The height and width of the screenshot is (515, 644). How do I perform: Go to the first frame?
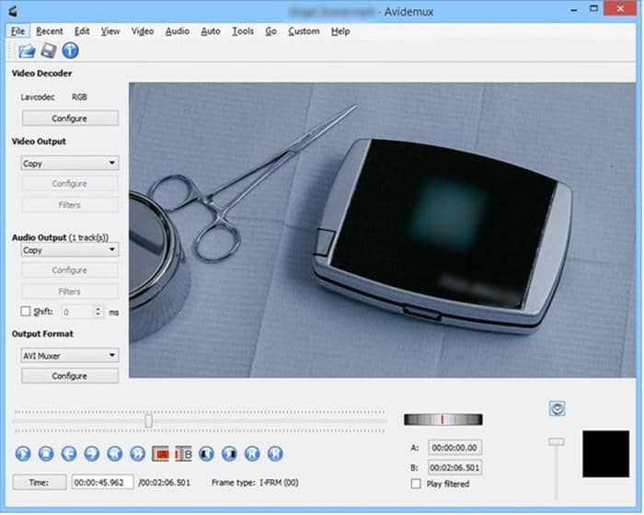click(x=252, y=453)
